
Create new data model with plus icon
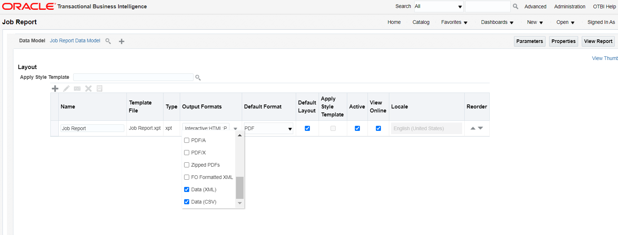pyautogui.click(x=122, y=41)
